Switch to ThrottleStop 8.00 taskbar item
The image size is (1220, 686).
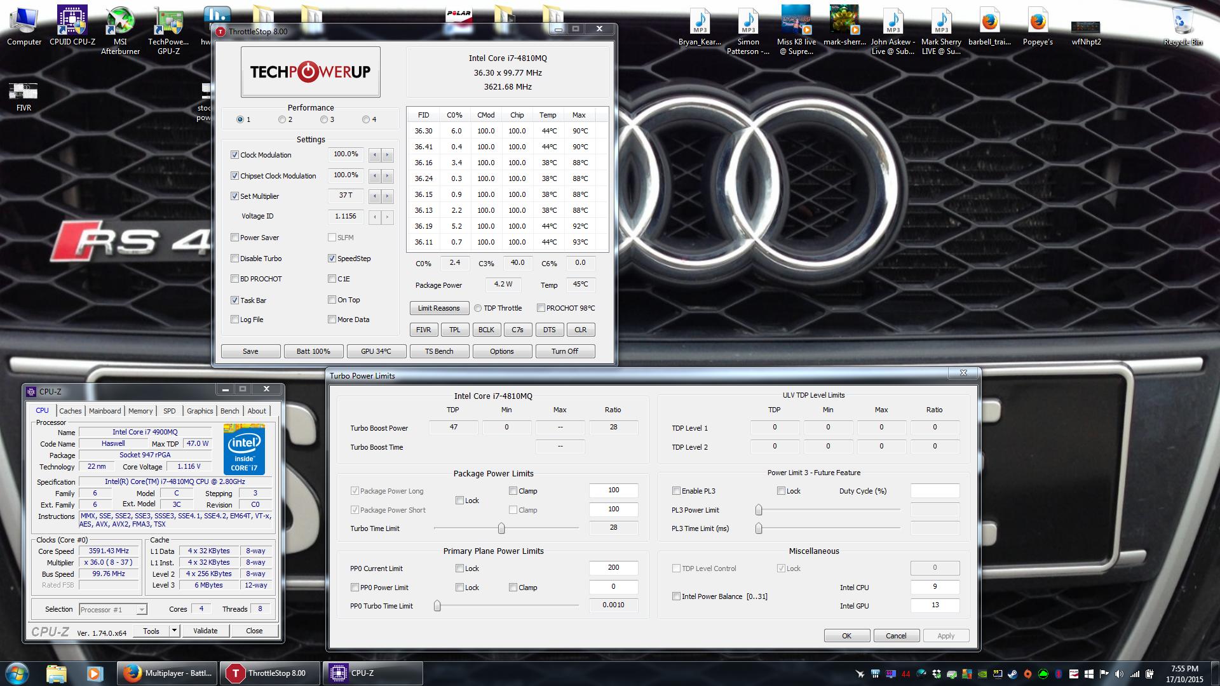[271, 673]
